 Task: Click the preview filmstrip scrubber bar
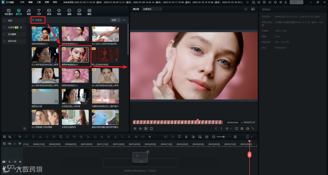point(178,122)
